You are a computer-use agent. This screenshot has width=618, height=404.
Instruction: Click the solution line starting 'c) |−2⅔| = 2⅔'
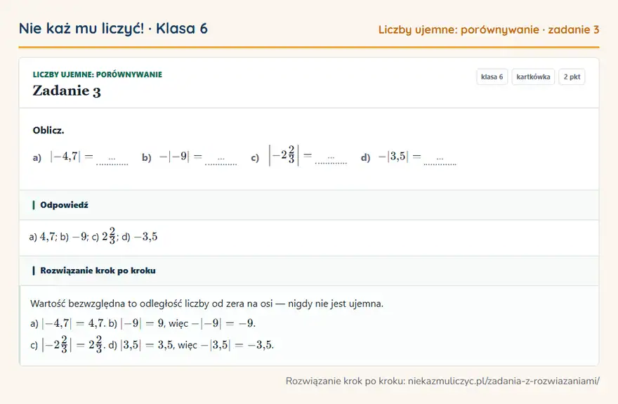[152, 344]
